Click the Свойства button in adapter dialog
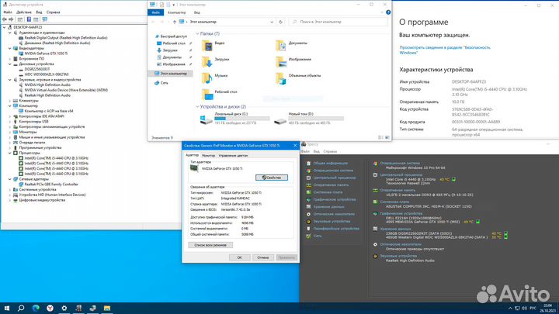The width and height of the screenshot is (559, 314). click(x=272, y=178)
